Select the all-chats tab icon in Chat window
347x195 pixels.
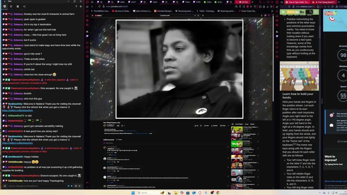coord(5,6)
